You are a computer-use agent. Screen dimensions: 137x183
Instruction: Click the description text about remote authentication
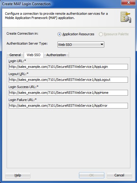[56, 16]
